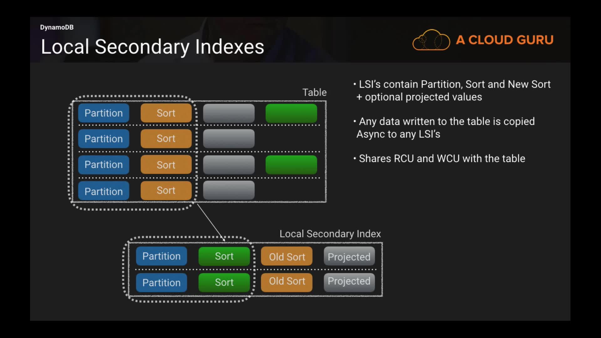
Task: Click the Shares RCU and WCU bullet text
Action: pos(442,159)
